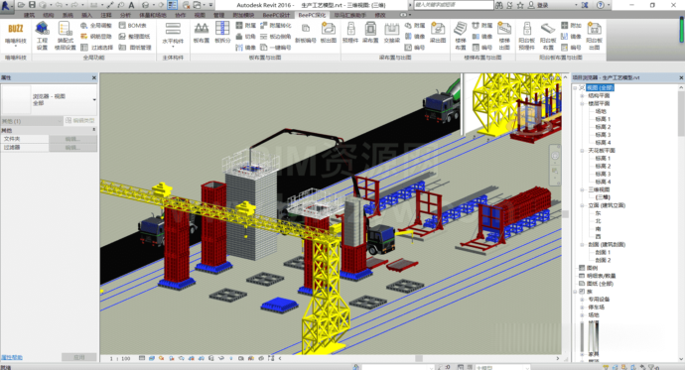Open the properties type selector dropdown
685x370 pixels.
(50, 99)
